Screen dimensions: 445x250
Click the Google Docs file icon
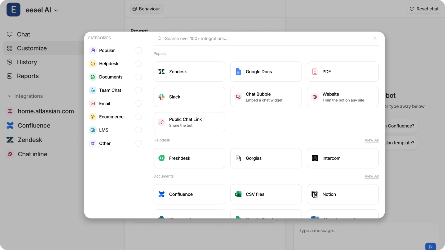click(238, 72)
